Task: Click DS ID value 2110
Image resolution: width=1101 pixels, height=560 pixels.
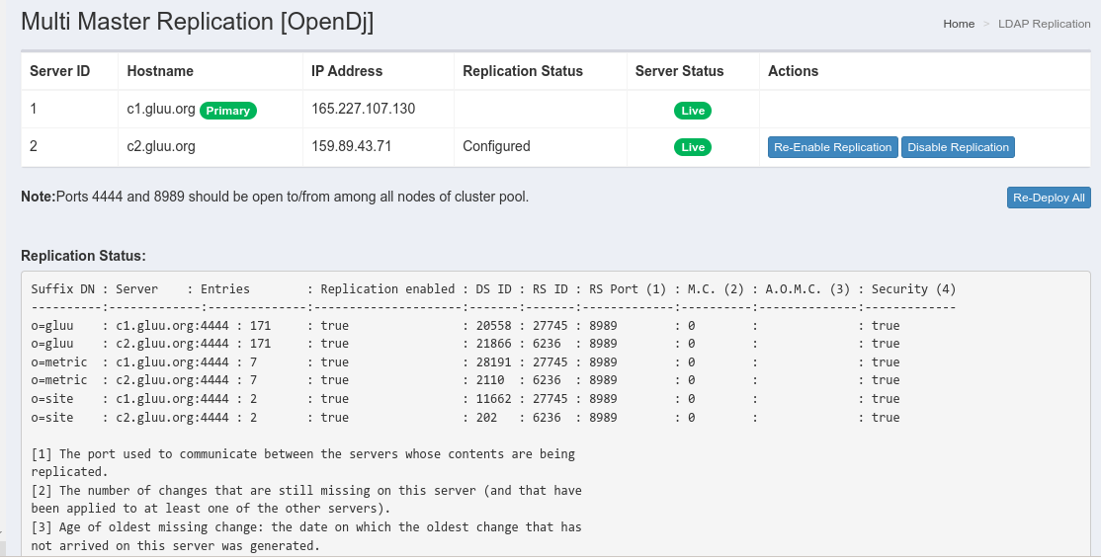Action: tap(490, 380)
